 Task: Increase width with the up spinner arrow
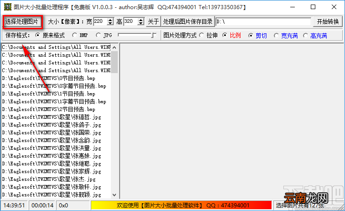(110, 20)
